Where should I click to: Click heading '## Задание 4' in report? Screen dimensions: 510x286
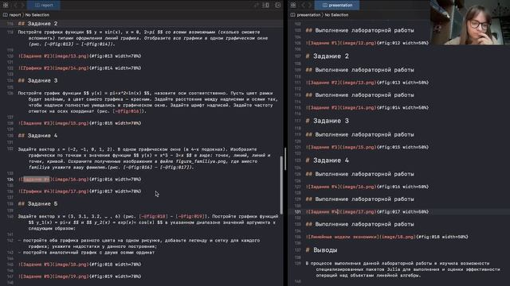[37, 136]
